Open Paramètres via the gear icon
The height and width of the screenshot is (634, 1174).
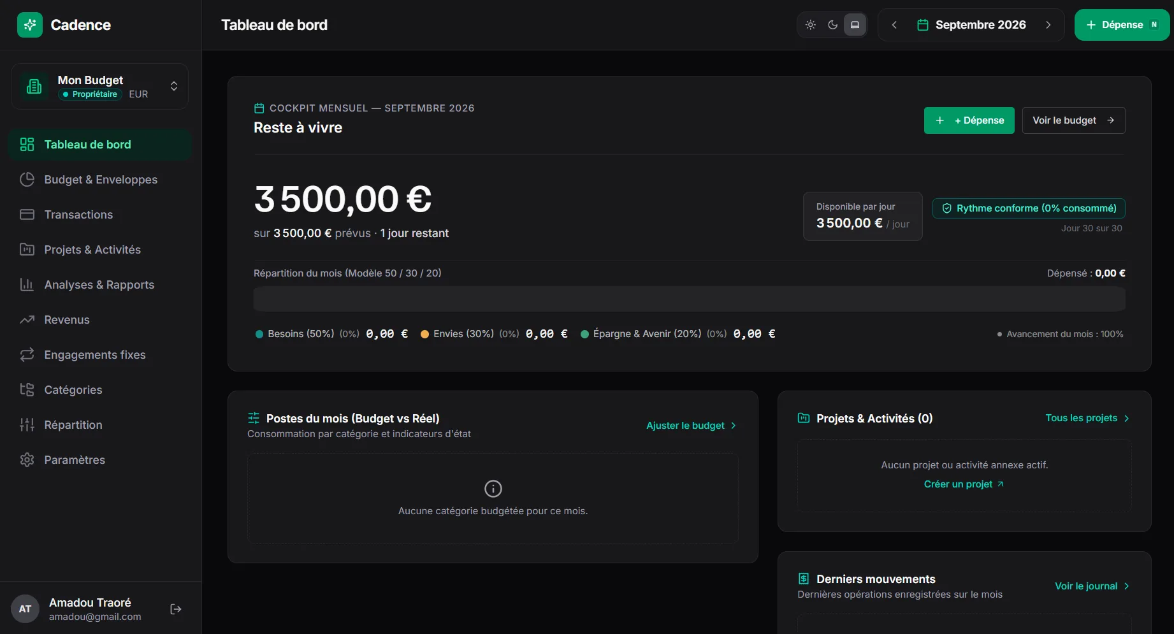pyautogui.click(x=27, y=459)
